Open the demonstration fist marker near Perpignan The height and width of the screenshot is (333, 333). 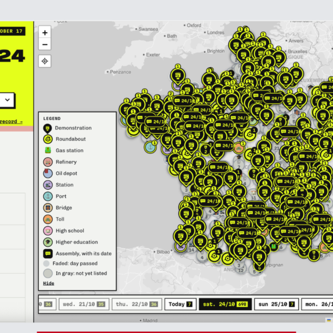(x=259, y=258)
